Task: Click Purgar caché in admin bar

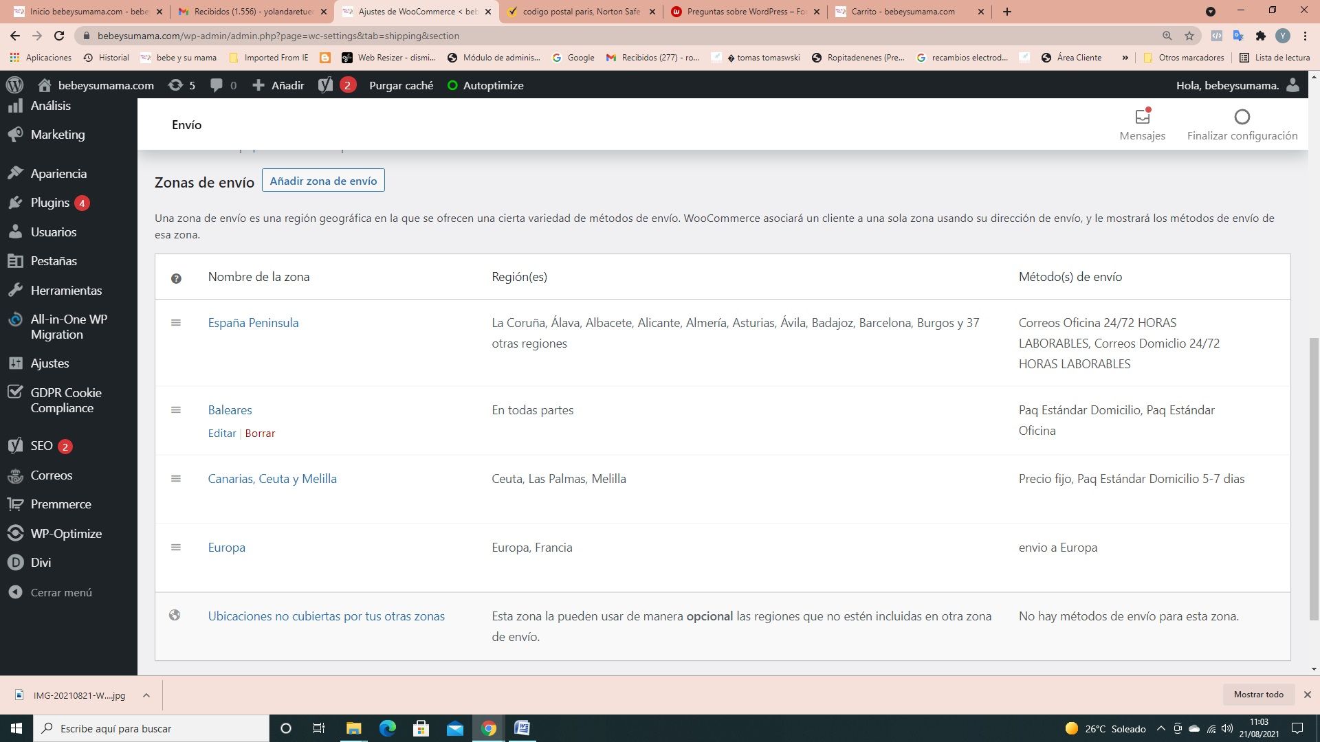Action: tap(401, 85)
